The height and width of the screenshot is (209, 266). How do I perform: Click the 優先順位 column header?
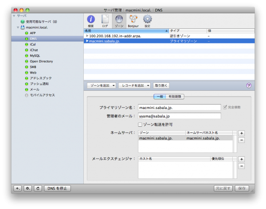coord(221,159)
